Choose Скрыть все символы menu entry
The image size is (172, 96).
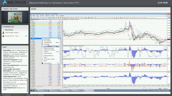(51, 48)
